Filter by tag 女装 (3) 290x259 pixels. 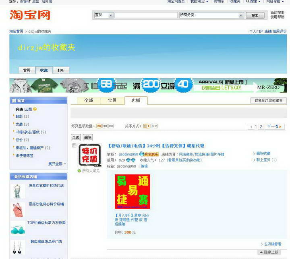click(22, 124)
